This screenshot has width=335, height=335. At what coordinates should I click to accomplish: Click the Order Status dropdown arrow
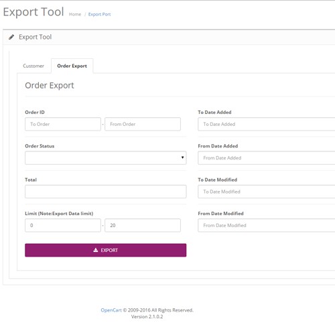(x=182, y=157)
